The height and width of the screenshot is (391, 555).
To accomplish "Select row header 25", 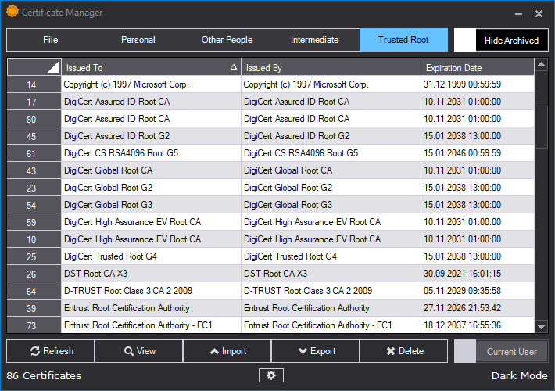I will tap(34, 256).
